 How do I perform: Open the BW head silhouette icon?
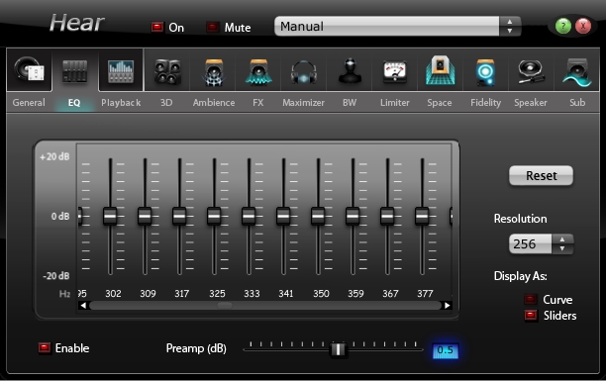tap(350, 71)
